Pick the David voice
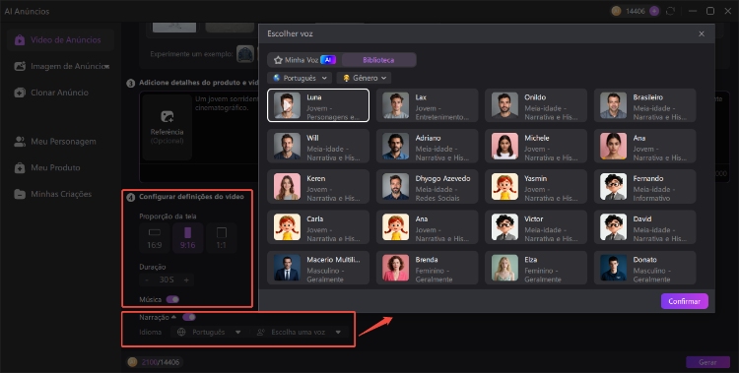Image resolution: width=739 pixels, height=373 pixels. click(x=644, y=227)
